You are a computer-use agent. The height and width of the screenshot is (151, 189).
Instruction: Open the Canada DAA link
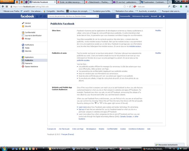click(x=123, y=116)
